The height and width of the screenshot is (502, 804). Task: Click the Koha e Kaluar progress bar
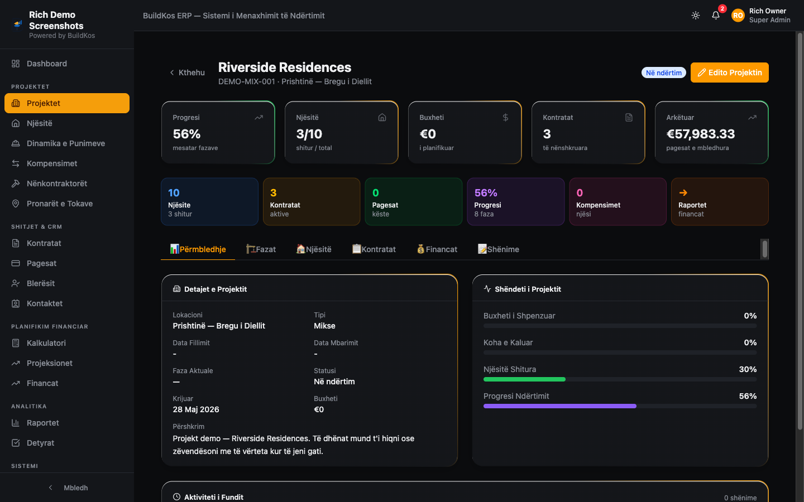click(x=620, y=353)
